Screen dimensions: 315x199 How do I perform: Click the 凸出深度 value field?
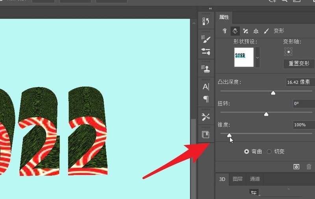[x=300, y=82]
